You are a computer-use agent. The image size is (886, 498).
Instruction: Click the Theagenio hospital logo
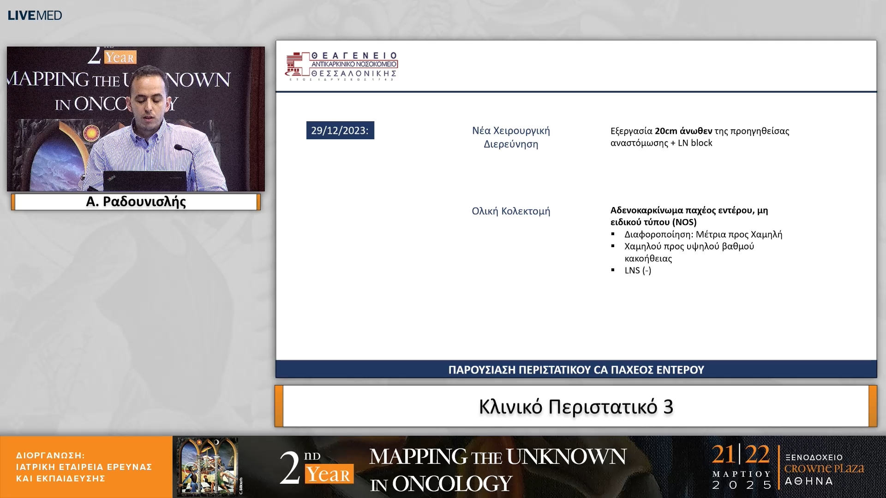point(341,66)
